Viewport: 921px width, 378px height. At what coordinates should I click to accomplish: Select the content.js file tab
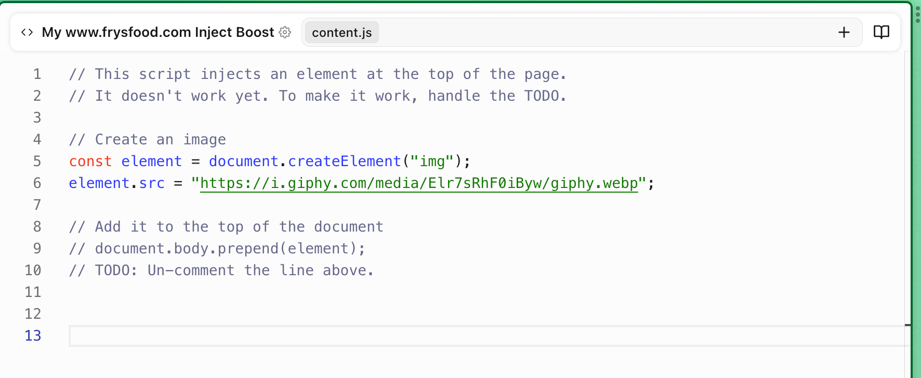pos(342,32)
